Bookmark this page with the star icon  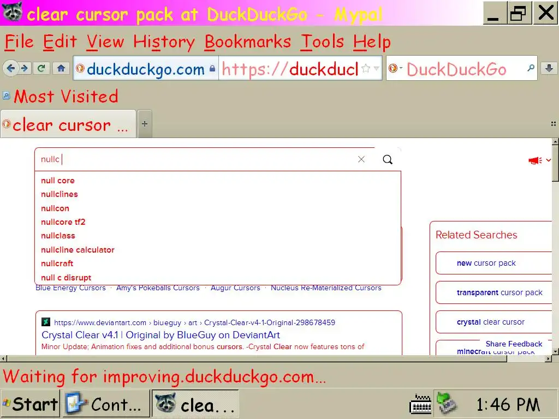point(365,68)
